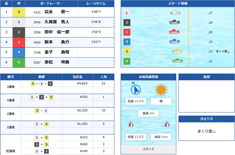Click the 2連単 bet type cell
The height and width of the screenshot is (155, 235).
tap(11, 114)
